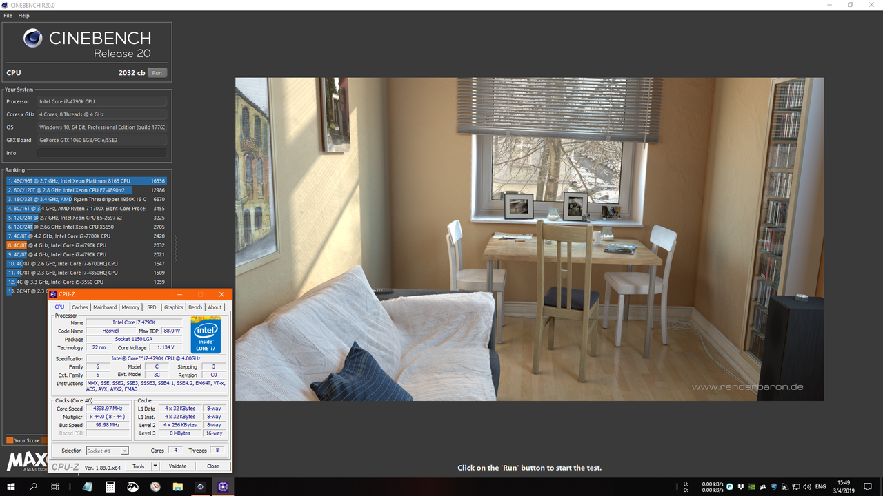Switch to the Memory tab in CPU-Z
Viewport: 883px width, 496px height.
[x=130, y=307]
